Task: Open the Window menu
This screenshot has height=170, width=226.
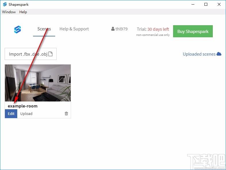Action: (9, 12)
